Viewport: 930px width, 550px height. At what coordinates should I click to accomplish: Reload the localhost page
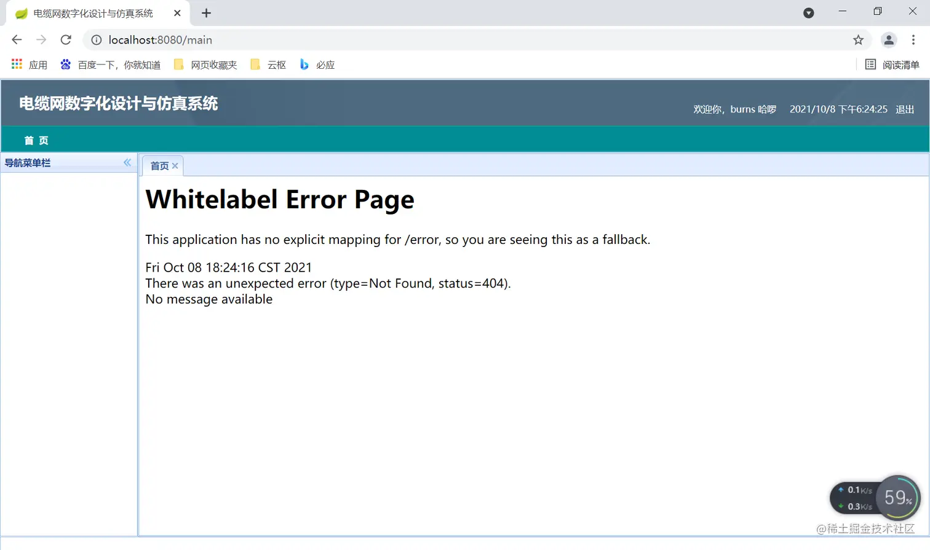(66, 40)
